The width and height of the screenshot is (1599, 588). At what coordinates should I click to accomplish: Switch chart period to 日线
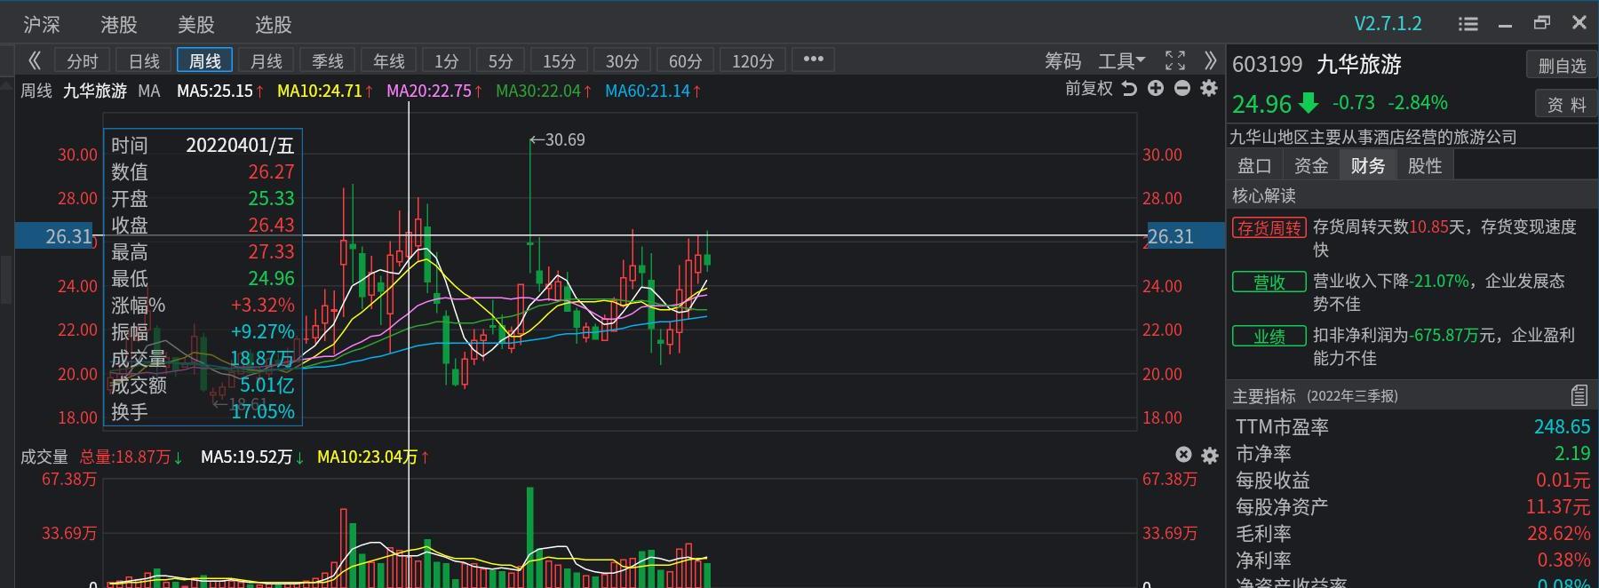pos(144,60)
